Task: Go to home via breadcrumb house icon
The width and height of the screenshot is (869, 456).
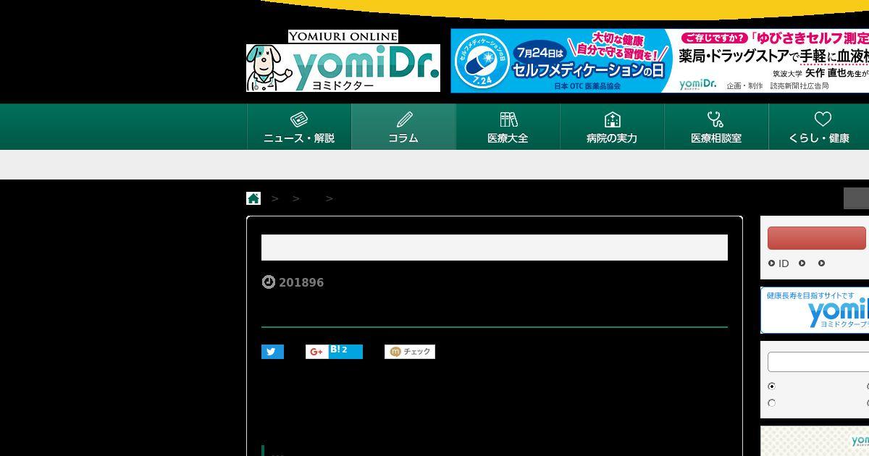Action: (x=253, y=198)
